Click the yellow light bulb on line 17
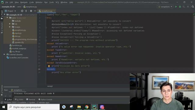 49,66
